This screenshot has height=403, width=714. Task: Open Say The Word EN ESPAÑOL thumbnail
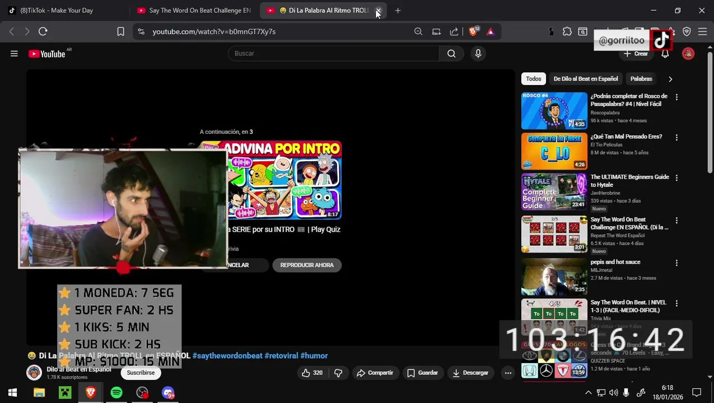tap(554, 235)
